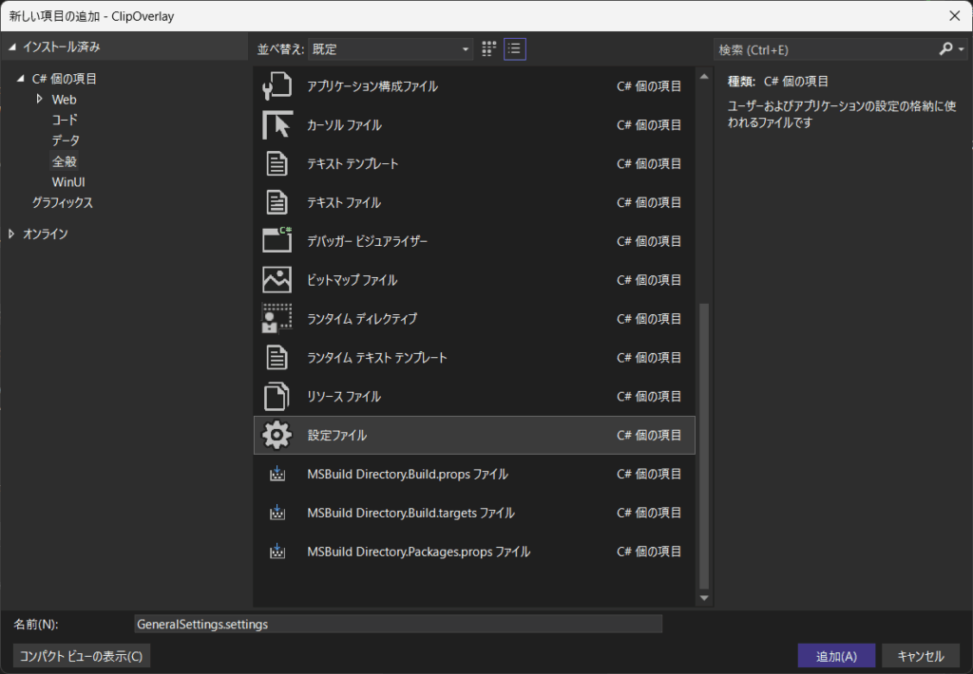Click the ランタイム テキスト テンプレート icon
Image resolution: width=973 pixels, height=674 pixels.
point(277,357)
